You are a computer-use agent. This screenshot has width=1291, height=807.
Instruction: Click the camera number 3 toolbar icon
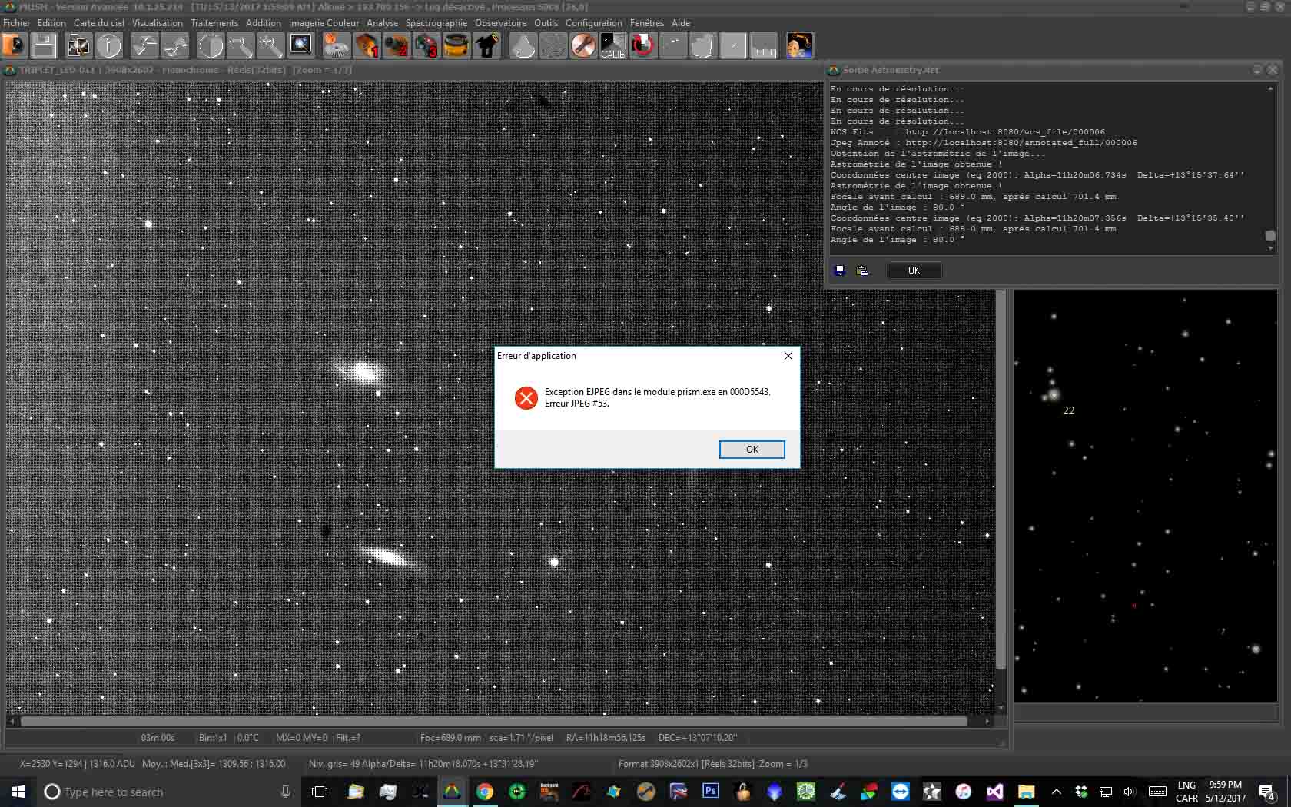pyautogui.click(x=426, y=46)
